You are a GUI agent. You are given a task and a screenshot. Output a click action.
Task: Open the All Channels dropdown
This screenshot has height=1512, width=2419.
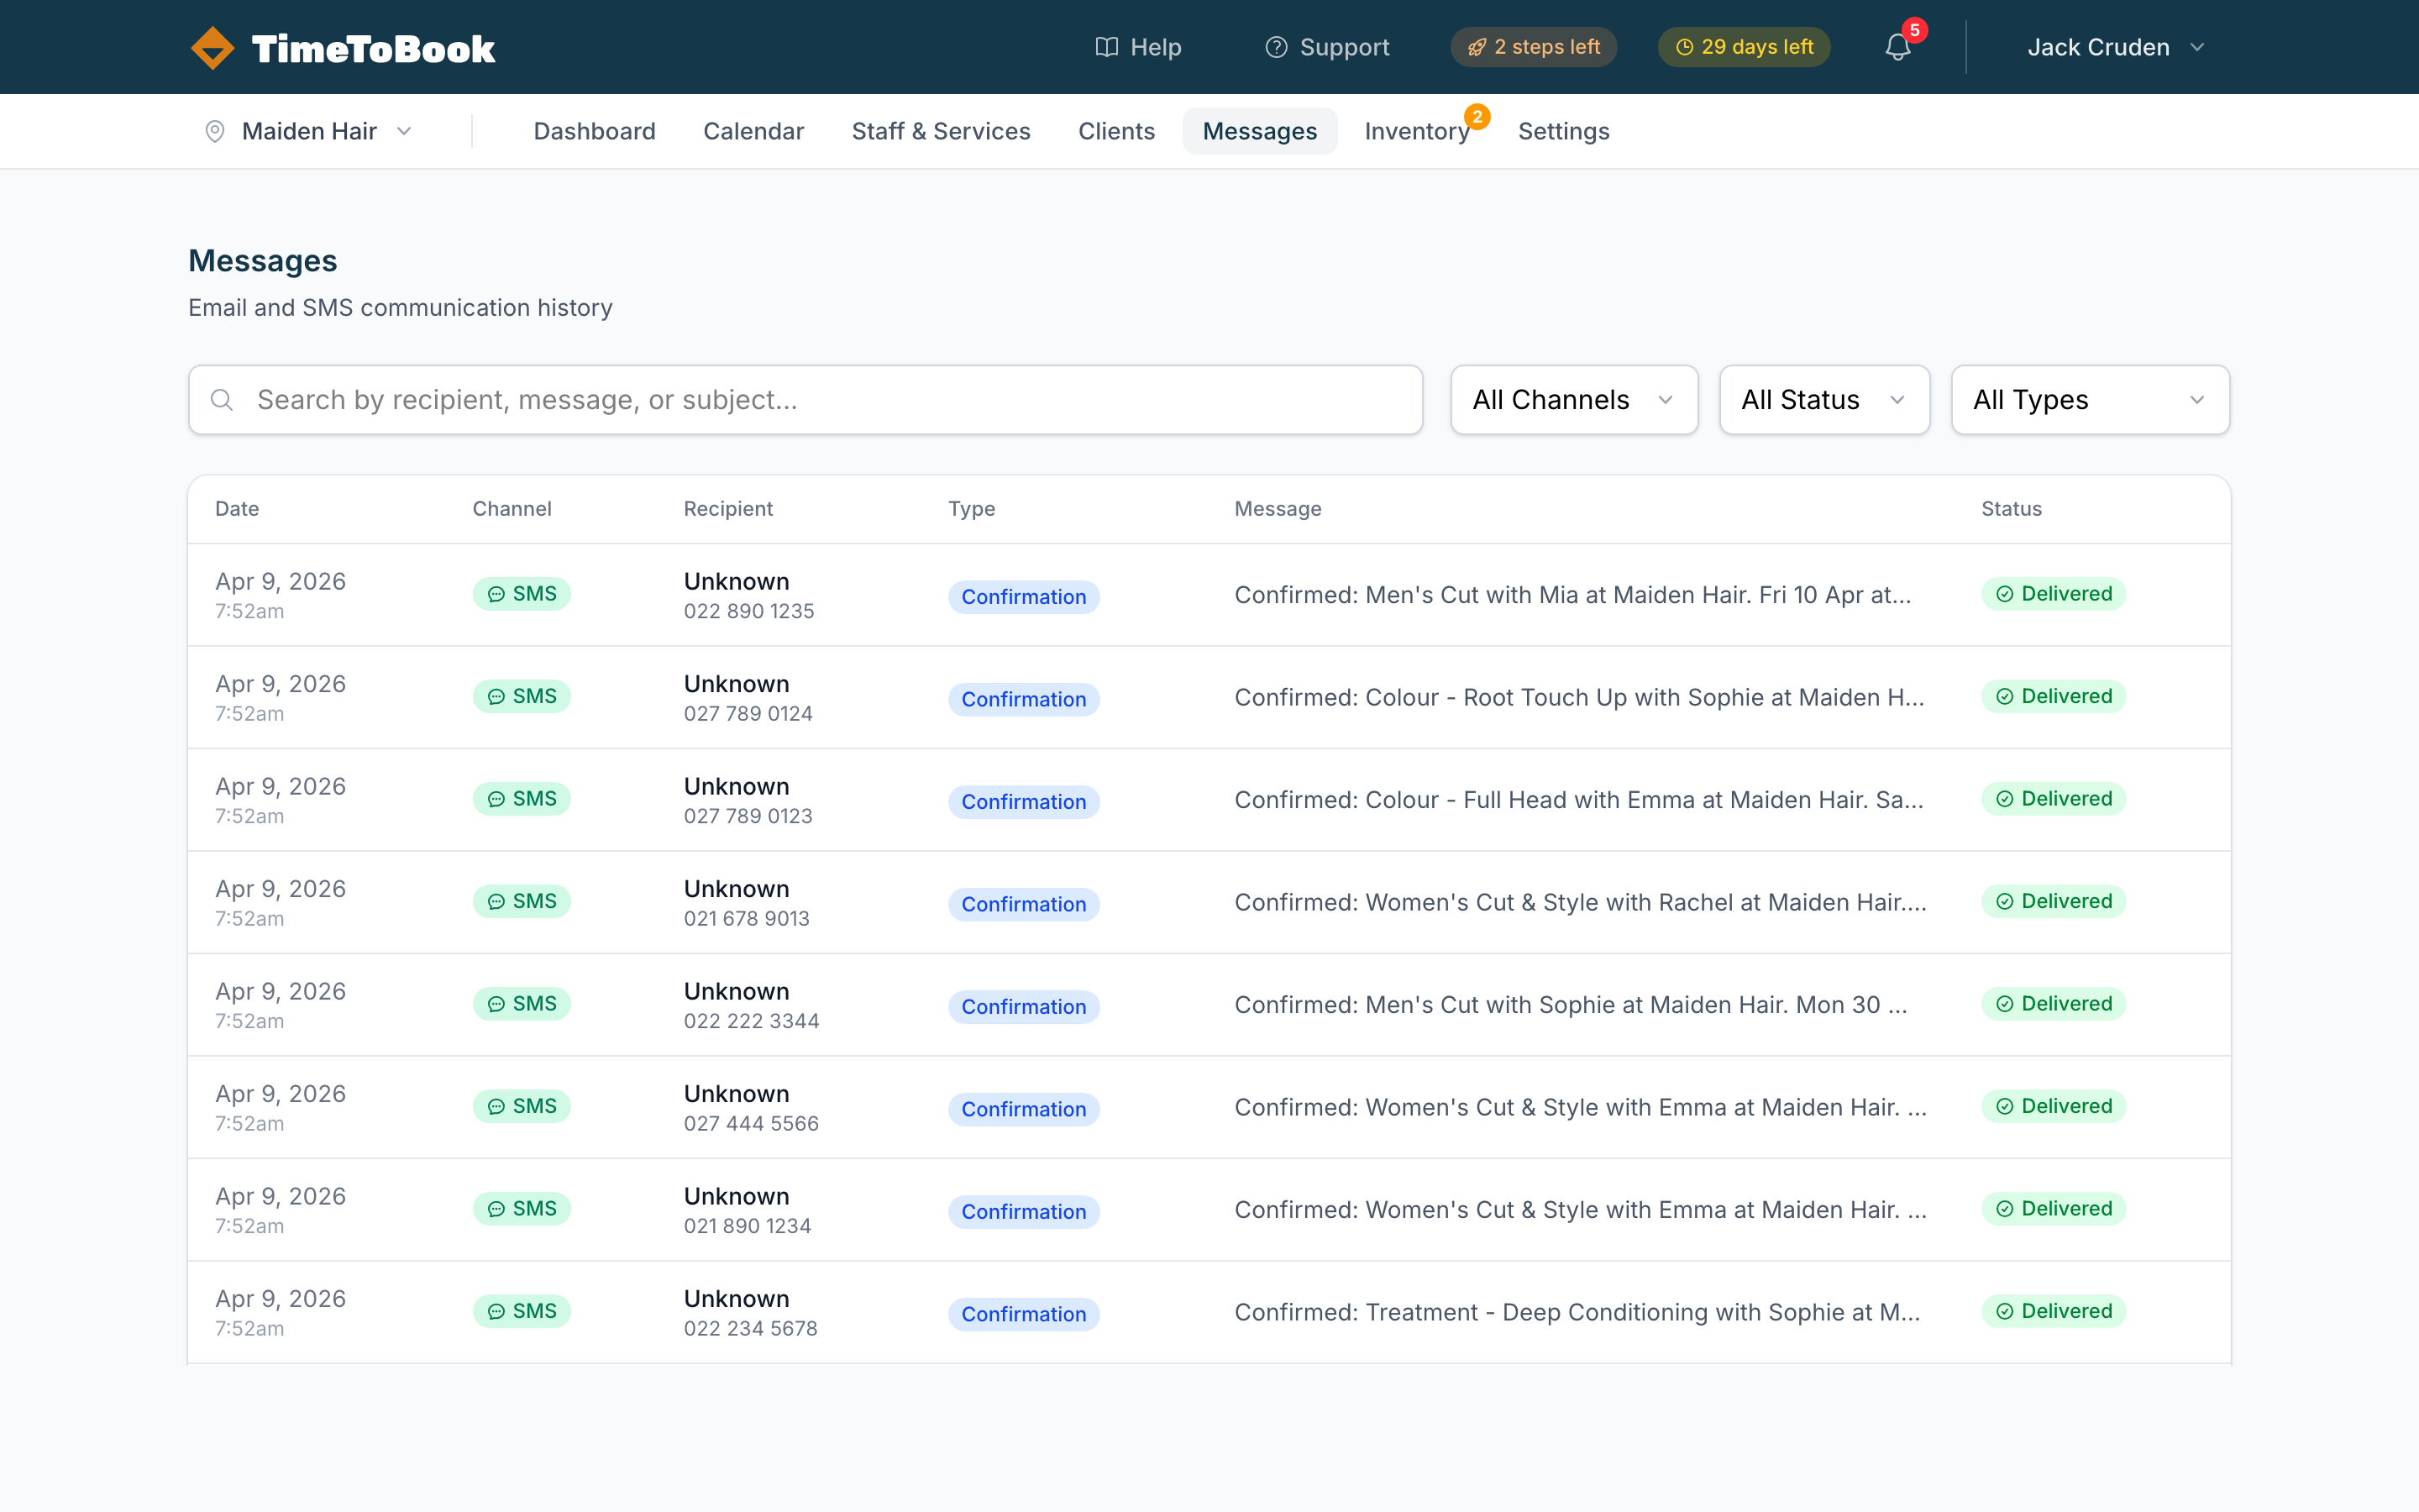click(x=1573, y=399)
